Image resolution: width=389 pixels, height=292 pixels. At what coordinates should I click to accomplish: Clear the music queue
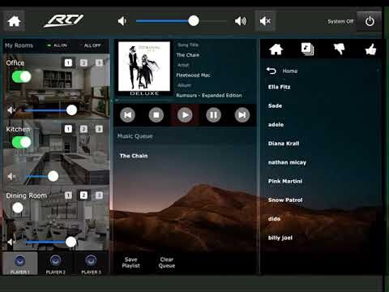click(167, 263)
